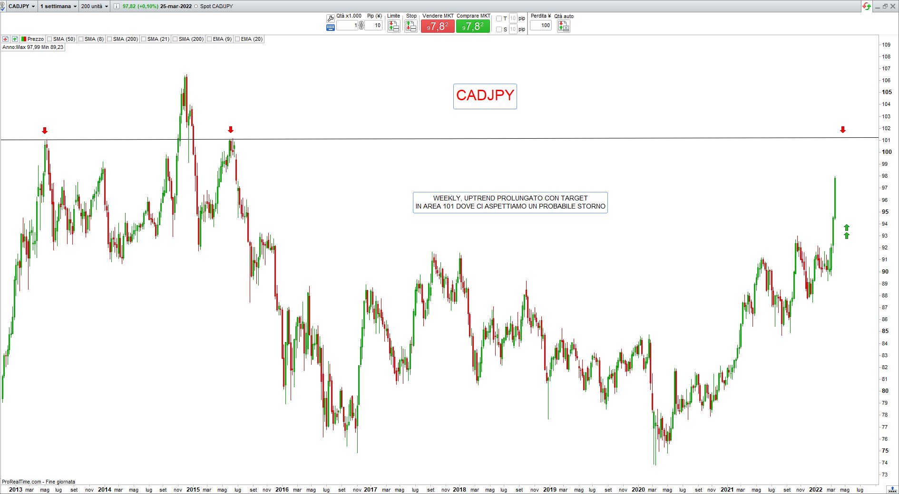
Task: Click the 100 level on the price axis
Action: coord(887,152)
